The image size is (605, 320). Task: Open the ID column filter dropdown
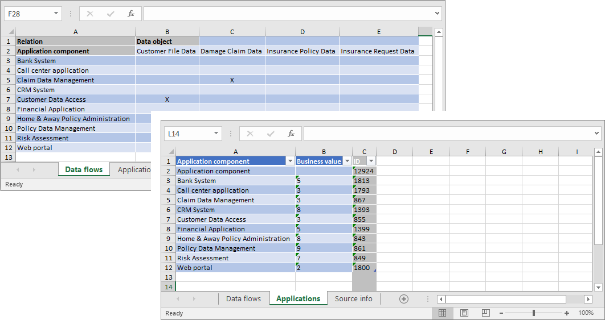[370, 161]
